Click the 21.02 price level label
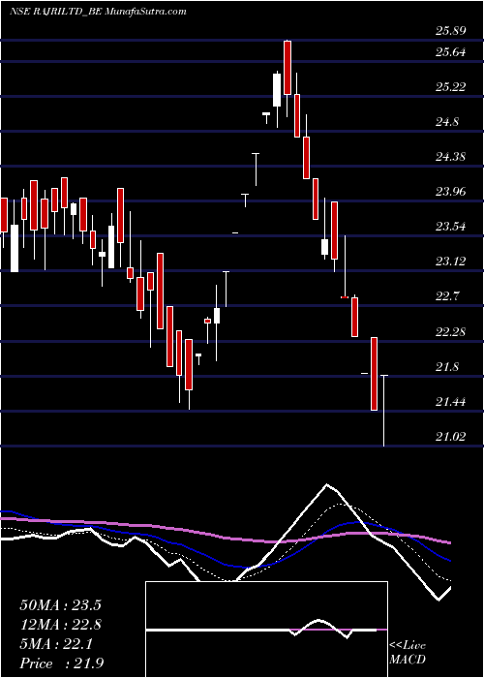Image resolution: width=484 pixels, height=678 pixels. 450,437
